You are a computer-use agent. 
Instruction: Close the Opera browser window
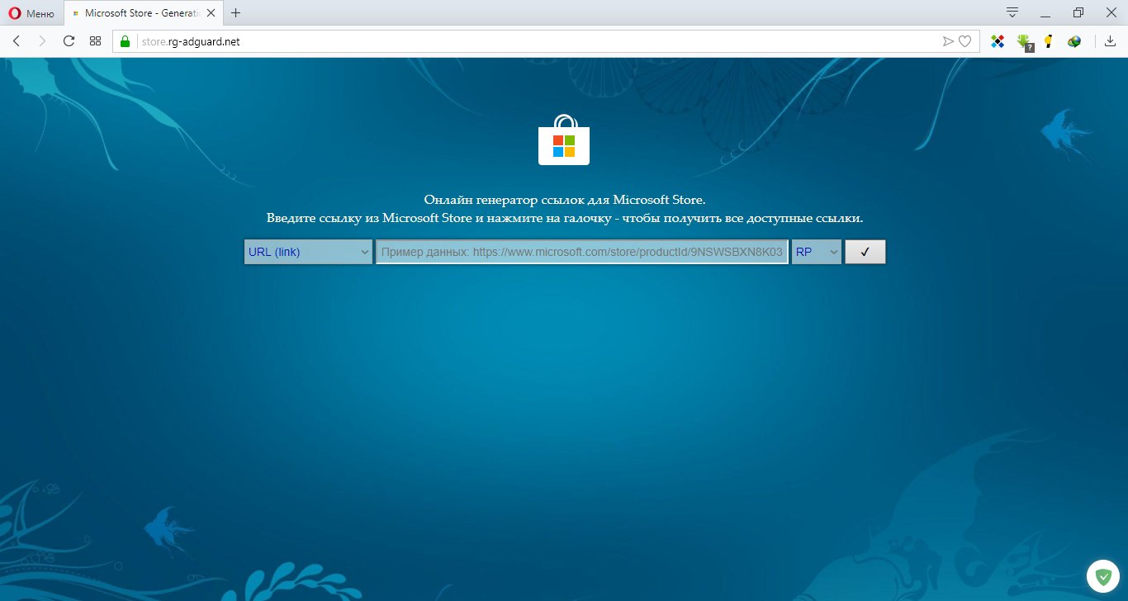[1111, 12]
